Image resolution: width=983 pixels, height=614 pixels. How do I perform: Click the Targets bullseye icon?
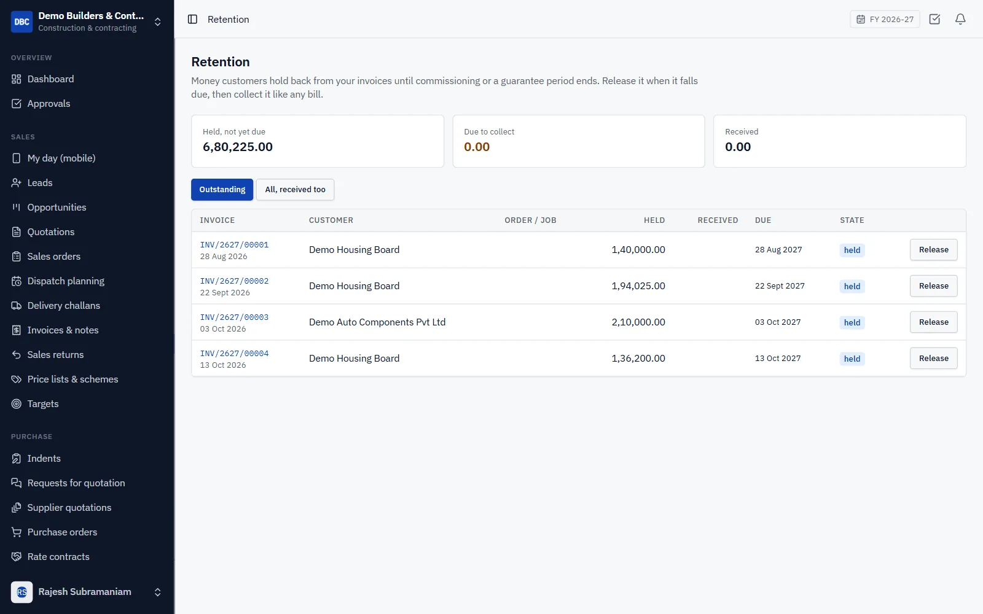pyautogui.click(x=17, y=404)
